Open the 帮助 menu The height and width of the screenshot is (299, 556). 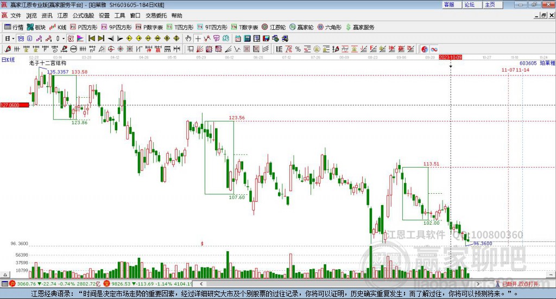click(176, 16)
